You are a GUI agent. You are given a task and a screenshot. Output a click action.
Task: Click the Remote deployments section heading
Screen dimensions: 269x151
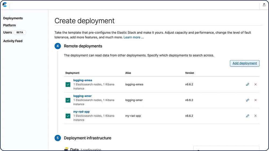point(83,46)
